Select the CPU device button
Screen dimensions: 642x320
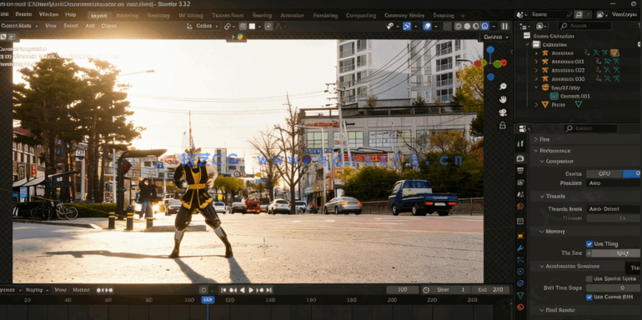click(604, 173)
